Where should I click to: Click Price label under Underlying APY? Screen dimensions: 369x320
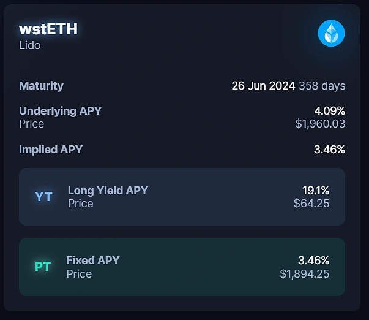(x=32, y=124)
